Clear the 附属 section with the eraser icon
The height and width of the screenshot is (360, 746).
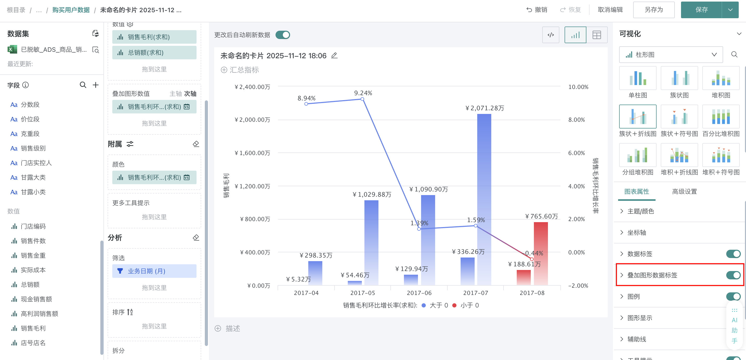(x=196, y=144)
